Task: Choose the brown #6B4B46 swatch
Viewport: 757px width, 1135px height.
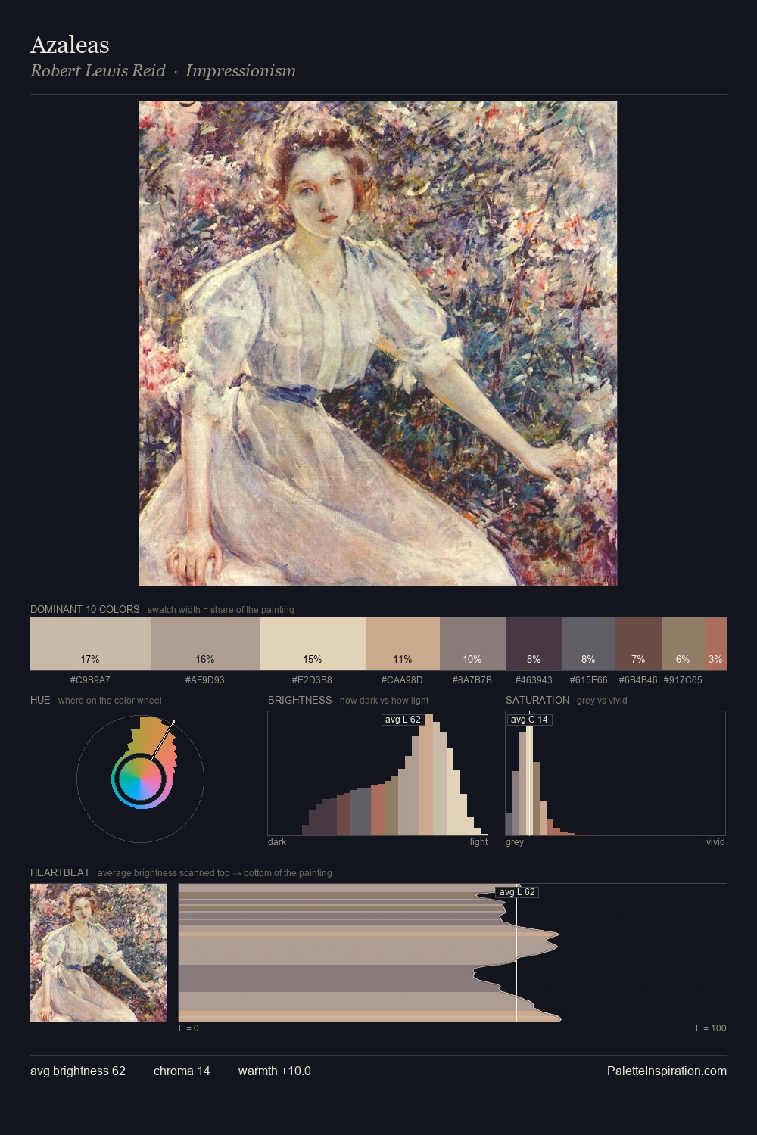Action: pos(638,644)
